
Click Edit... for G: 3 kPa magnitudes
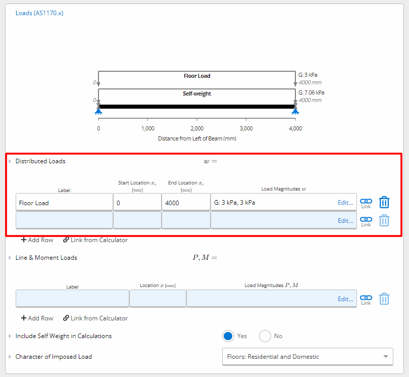pyautogui.click(x=345, y=203)
